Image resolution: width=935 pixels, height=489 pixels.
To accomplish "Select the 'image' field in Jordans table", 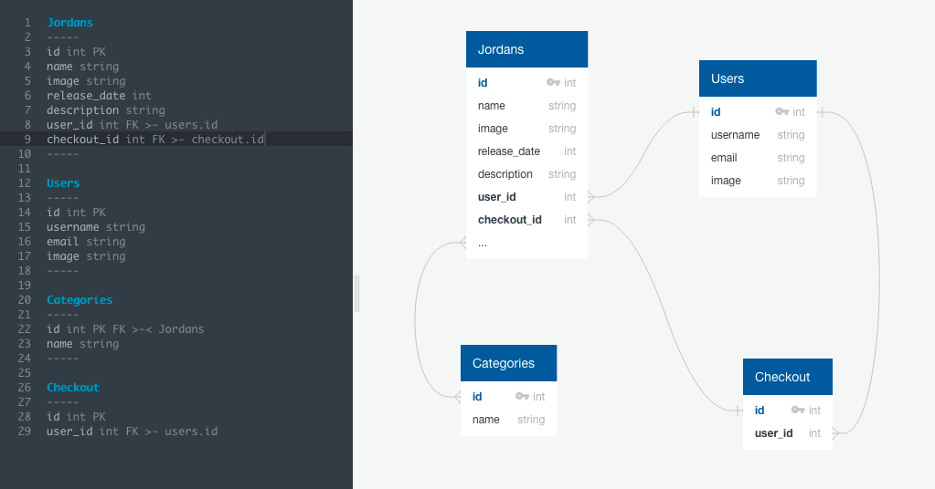I will point(526,129).
